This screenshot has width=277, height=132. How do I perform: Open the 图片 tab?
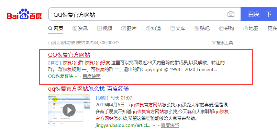click(x=129, y=28)
